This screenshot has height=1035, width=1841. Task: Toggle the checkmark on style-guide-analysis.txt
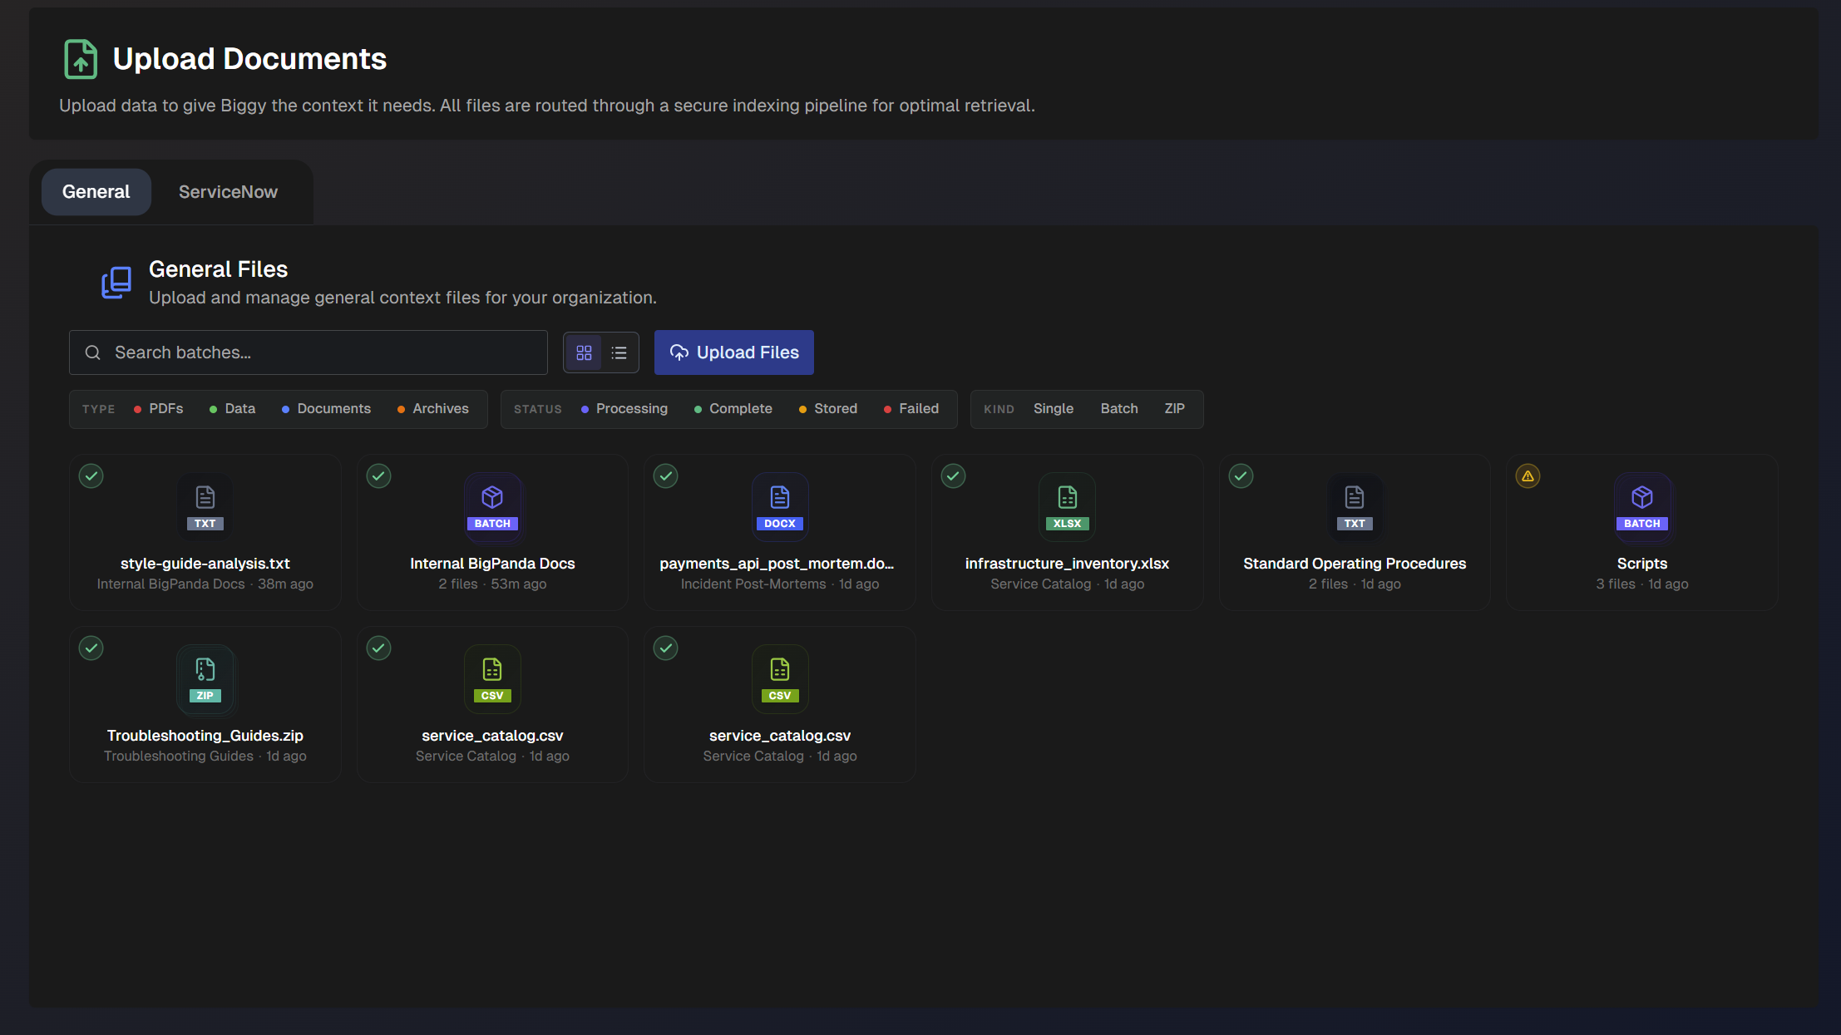point(91,476)
